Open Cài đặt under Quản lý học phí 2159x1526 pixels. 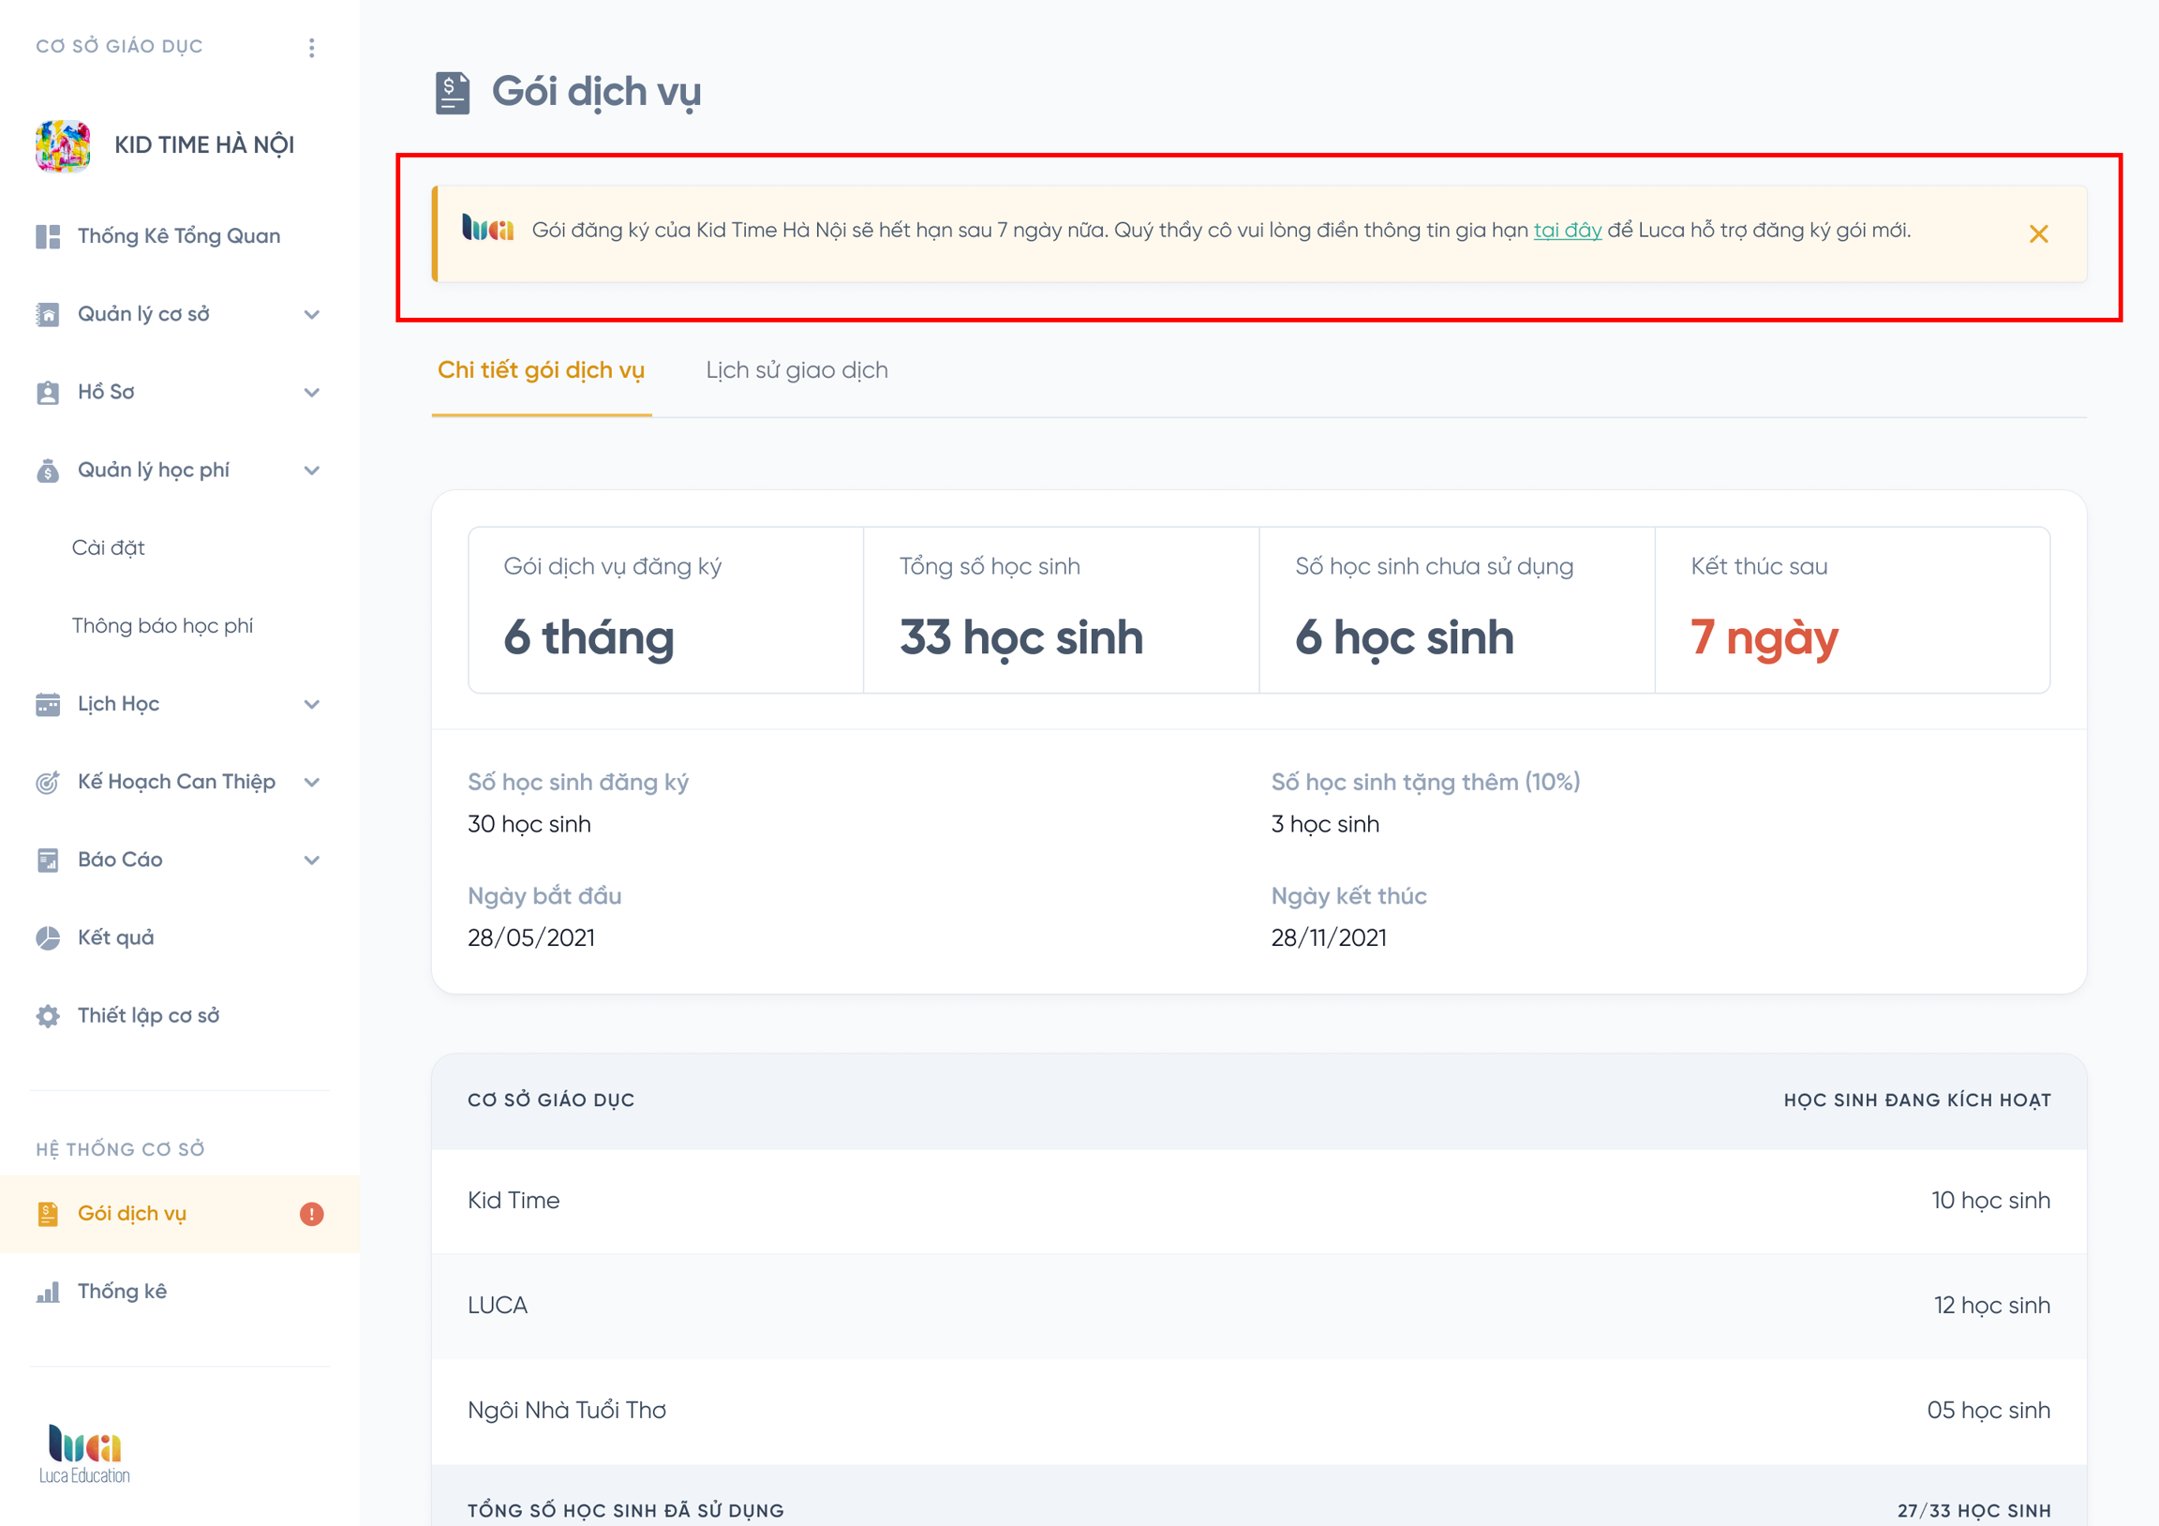pos(108,548)
